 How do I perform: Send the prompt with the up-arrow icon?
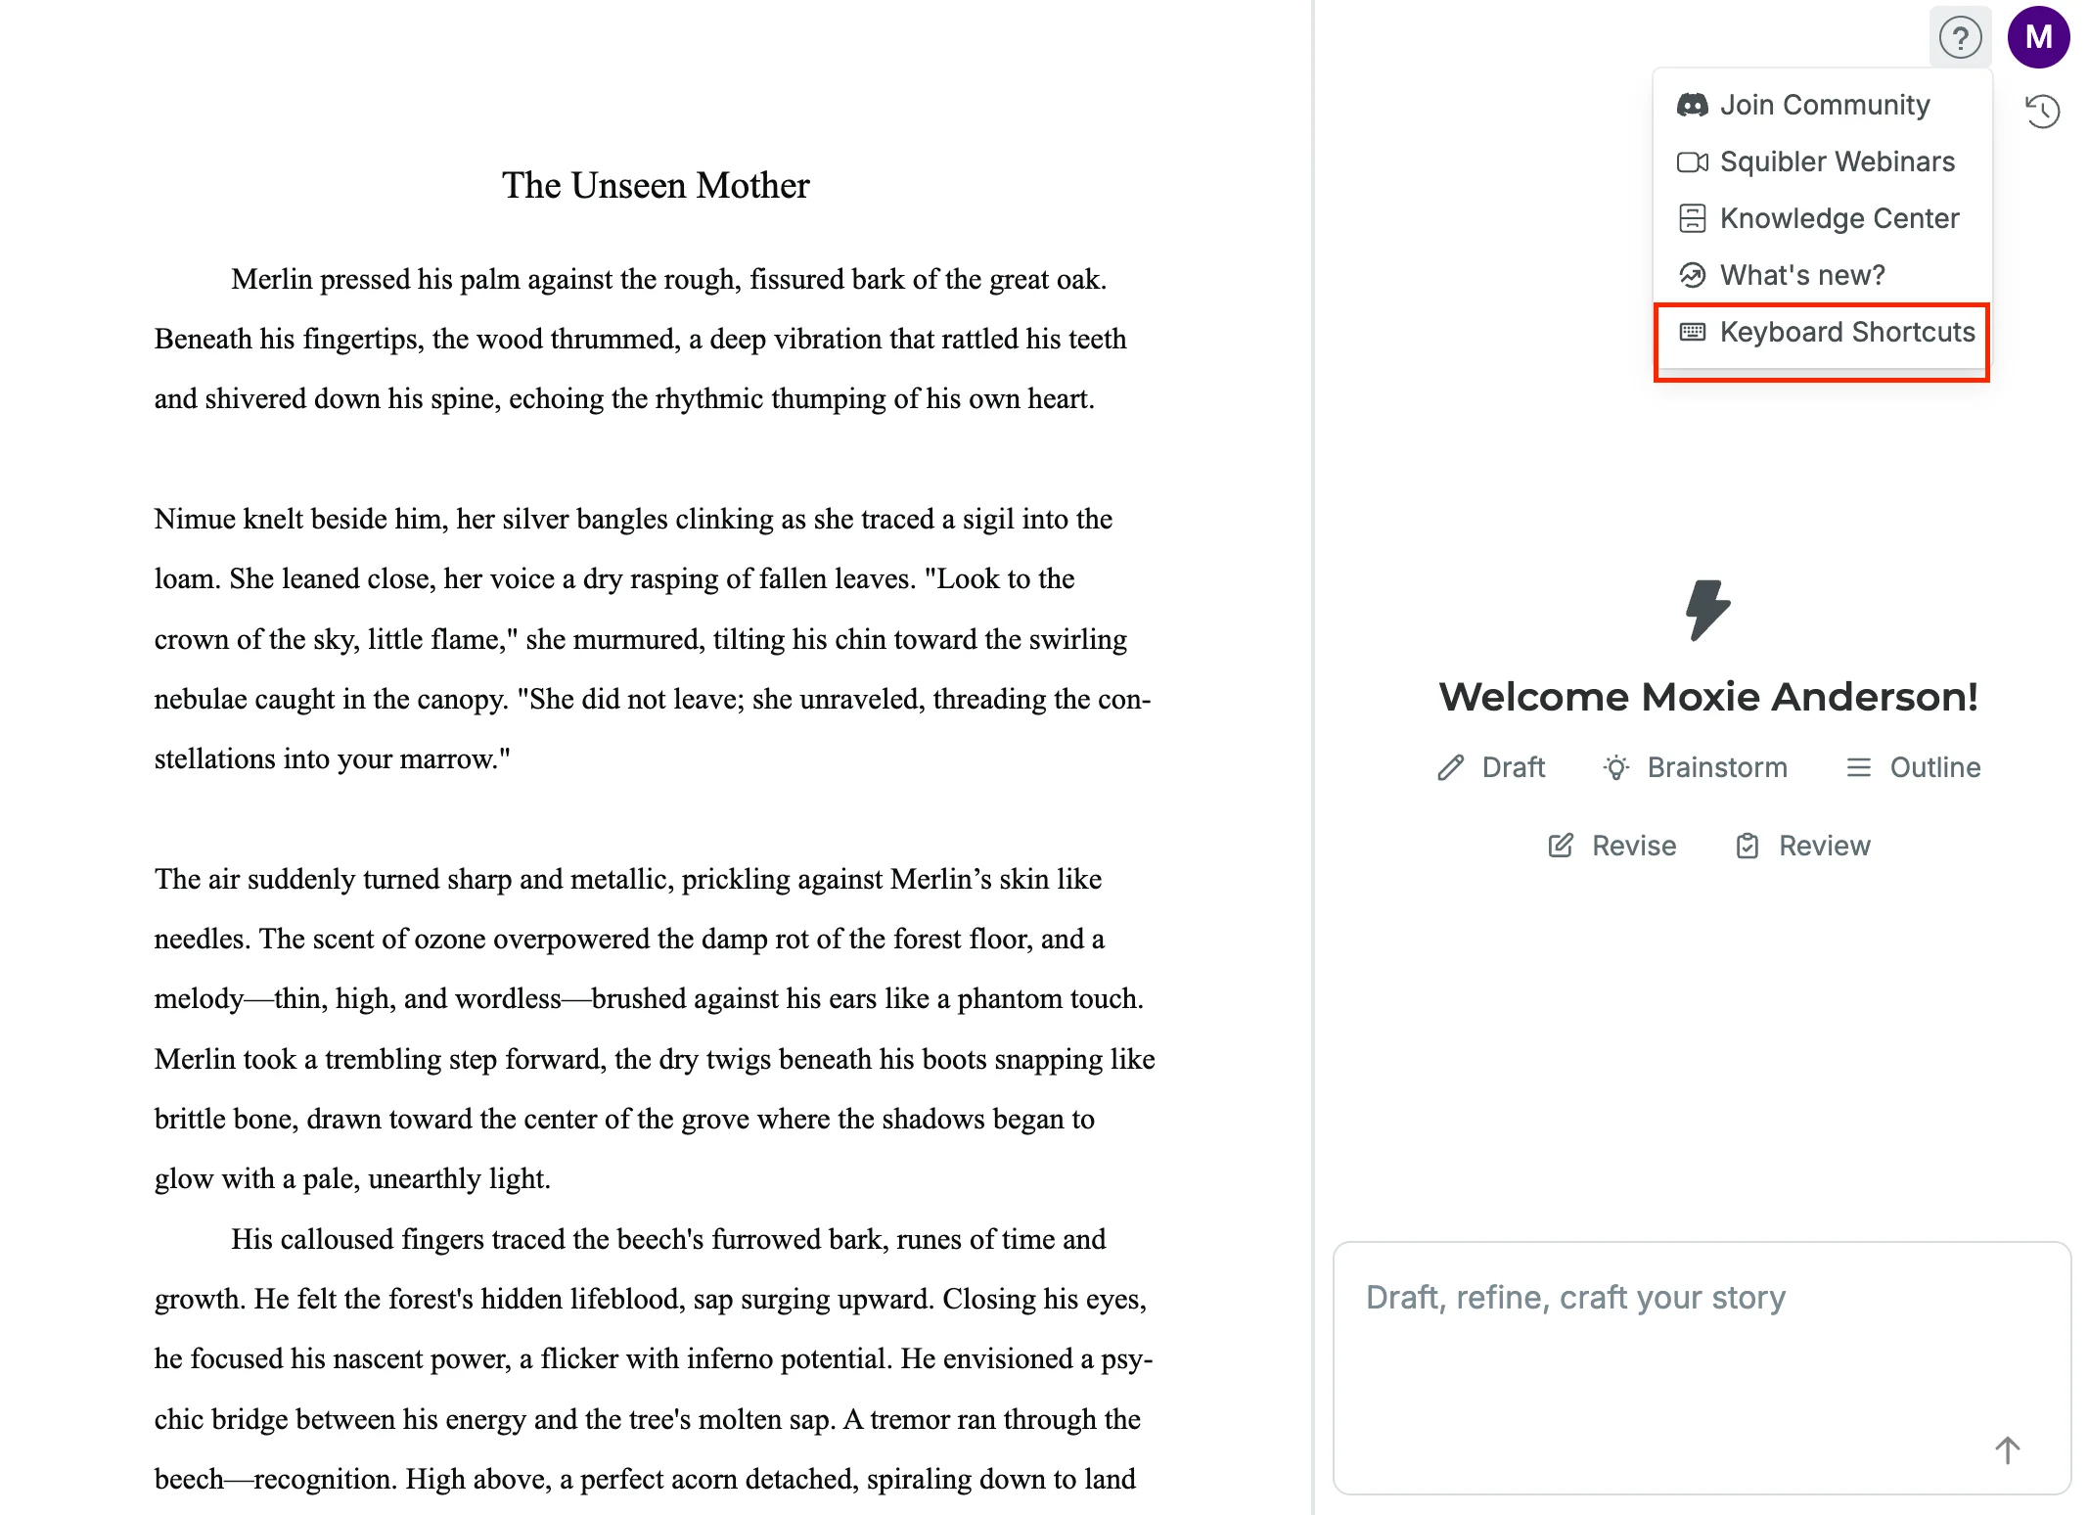(2008, 1449)
